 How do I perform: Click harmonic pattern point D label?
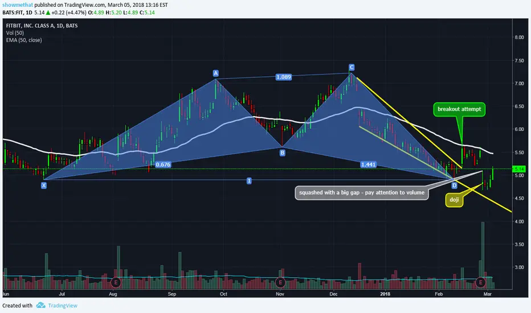[455, 185]
